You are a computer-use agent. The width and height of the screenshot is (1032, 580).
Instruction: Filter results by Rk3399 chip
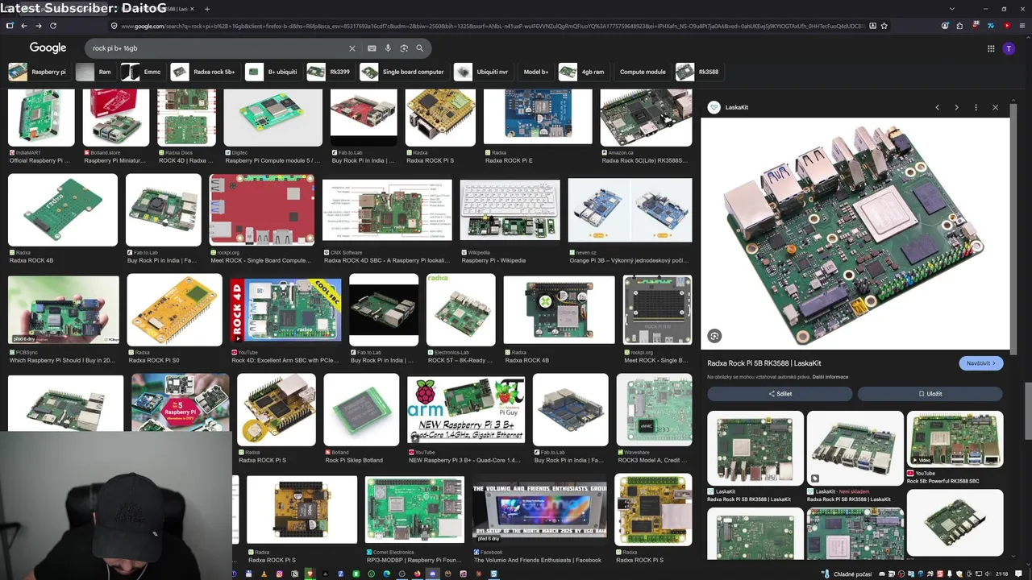[330, 72]
